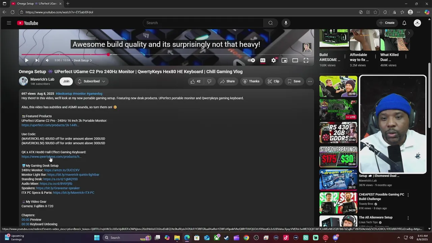The height and width of the screenshot is (243, 432).
Task: Open more actions ellipsis under the video
Action: pos(310,81)
